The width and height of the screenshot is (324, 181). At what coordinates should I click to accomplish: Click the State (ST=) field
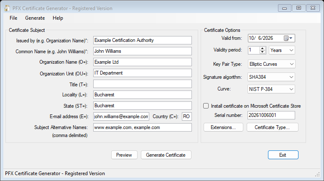click(x=143, y=106)
